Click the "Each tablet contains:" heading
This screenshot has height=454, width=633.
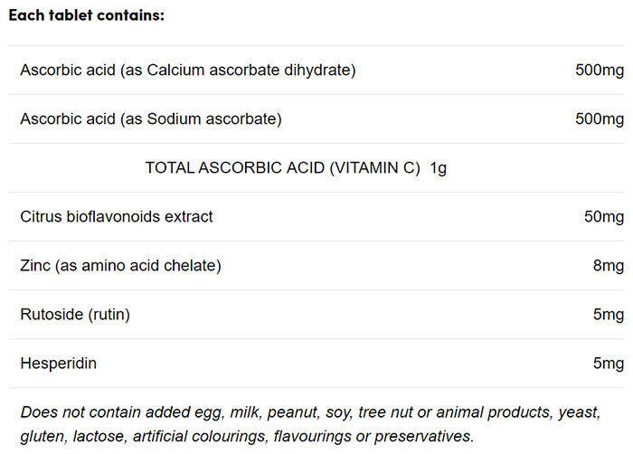pos(87,17)
